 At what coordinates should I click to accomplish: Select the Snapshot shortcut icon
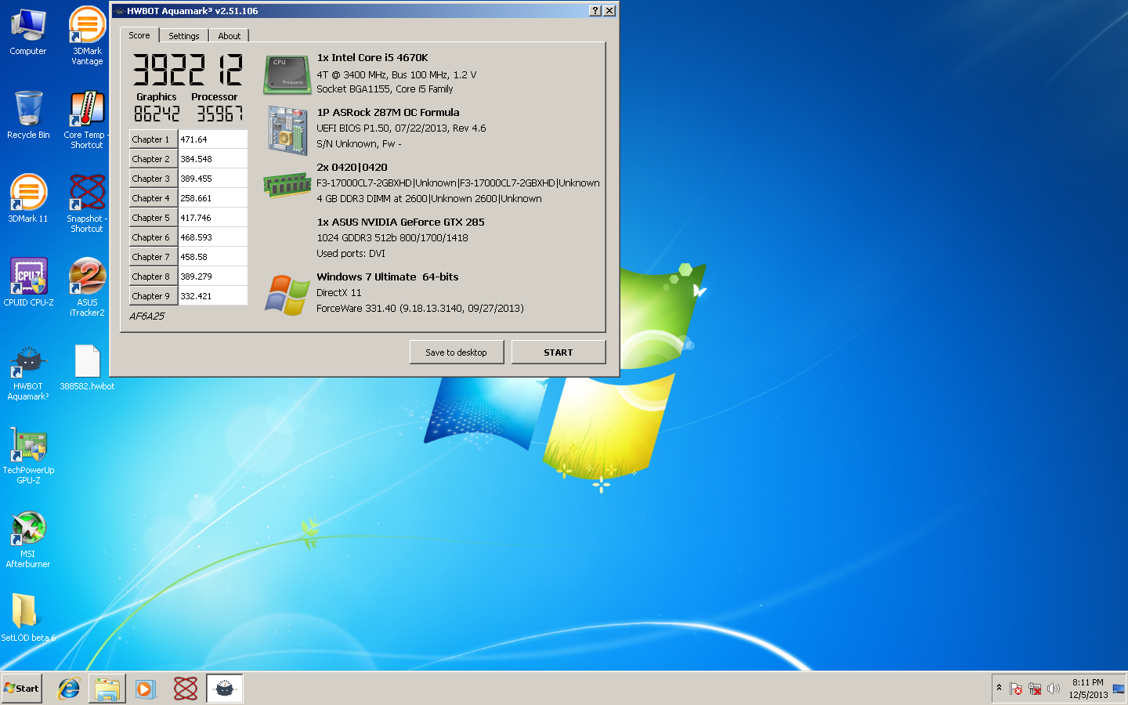pyautogui.click(x=87, y=204)
